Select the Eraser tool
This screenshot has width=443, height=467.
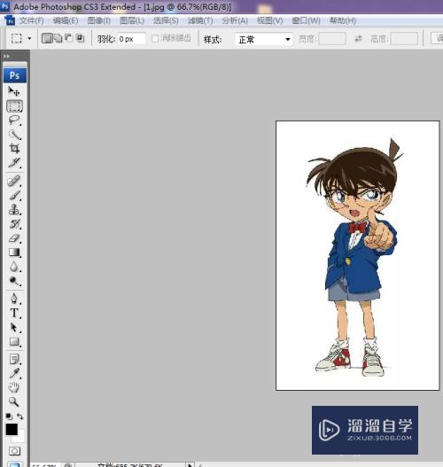[x=14, y=238]
